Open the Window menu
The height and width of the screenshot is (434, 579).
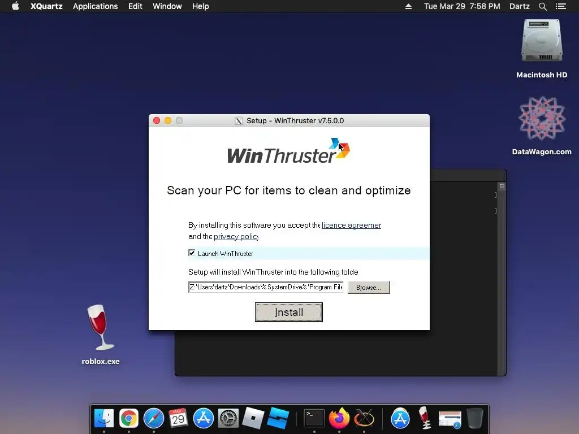pos(167,6)
